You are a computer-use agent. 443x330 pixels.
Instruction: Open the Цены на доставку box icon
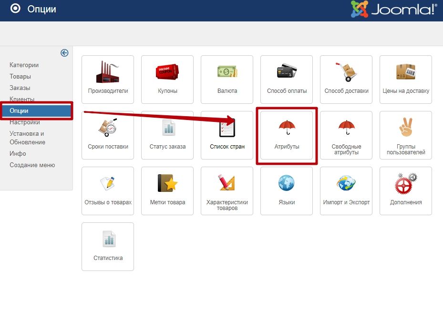[x=406, y=71]
